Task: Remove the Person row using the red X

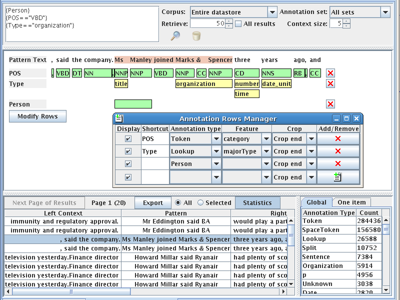Action: click(x=330, y=104)
